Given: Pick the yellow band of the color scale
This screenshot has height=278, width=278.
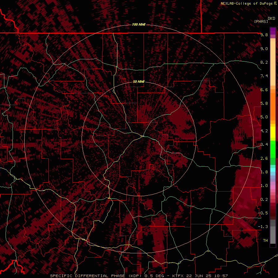Looking at the screenshot, I should point(273,132).
